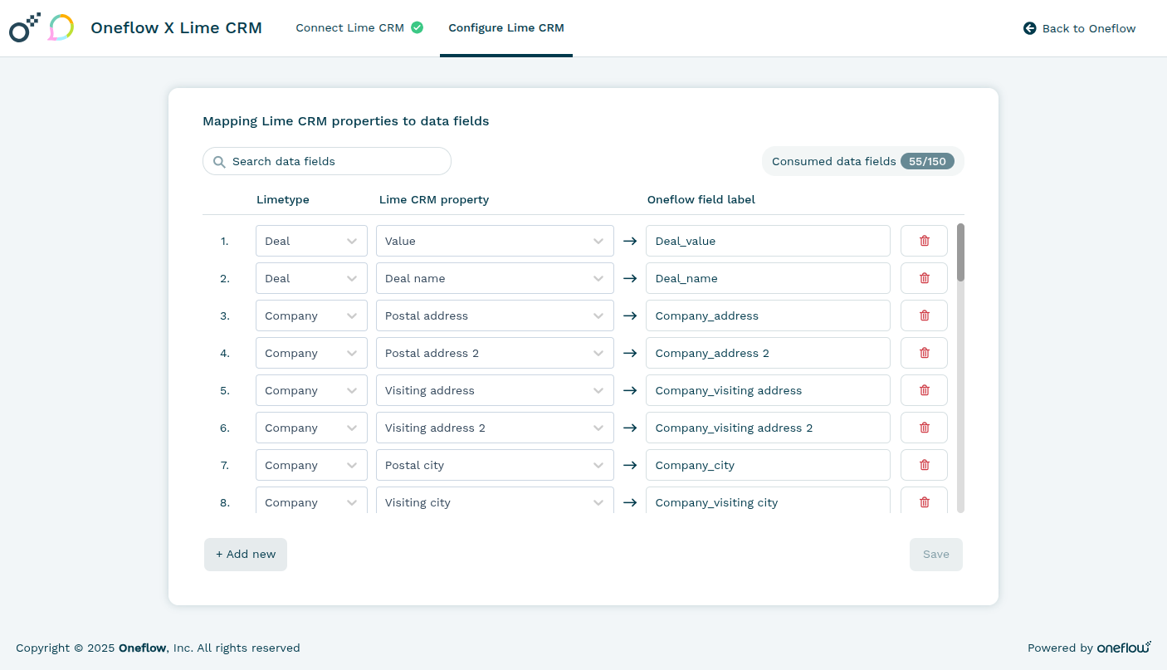Click the search magnifier icon
The height and width of the screenshot is (670, 1167).
[219, 162]
